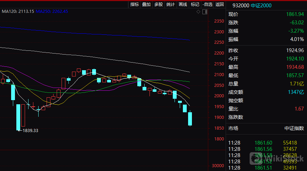This screenshot has height=171, width=307.
Task: Remove from watchlist via -自选
Action: pyautogui.click(x=208, y=5)
